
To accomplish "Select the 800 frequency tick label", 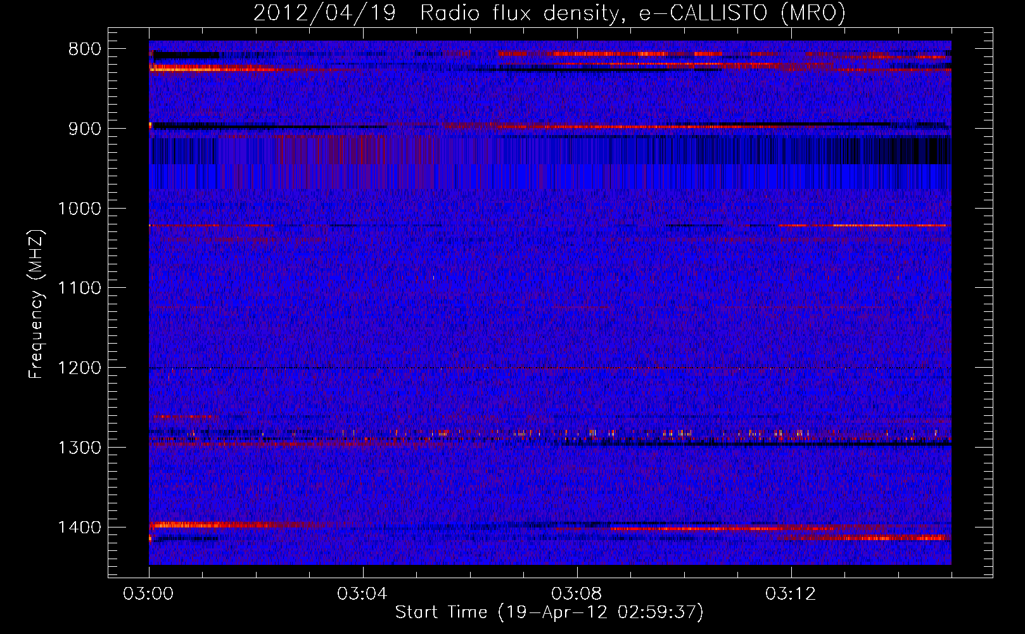I will [x=85, y=49].
